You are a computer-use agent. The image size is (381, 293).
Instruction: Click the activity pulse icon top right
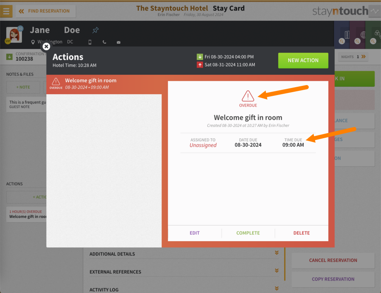click(375, 11)
